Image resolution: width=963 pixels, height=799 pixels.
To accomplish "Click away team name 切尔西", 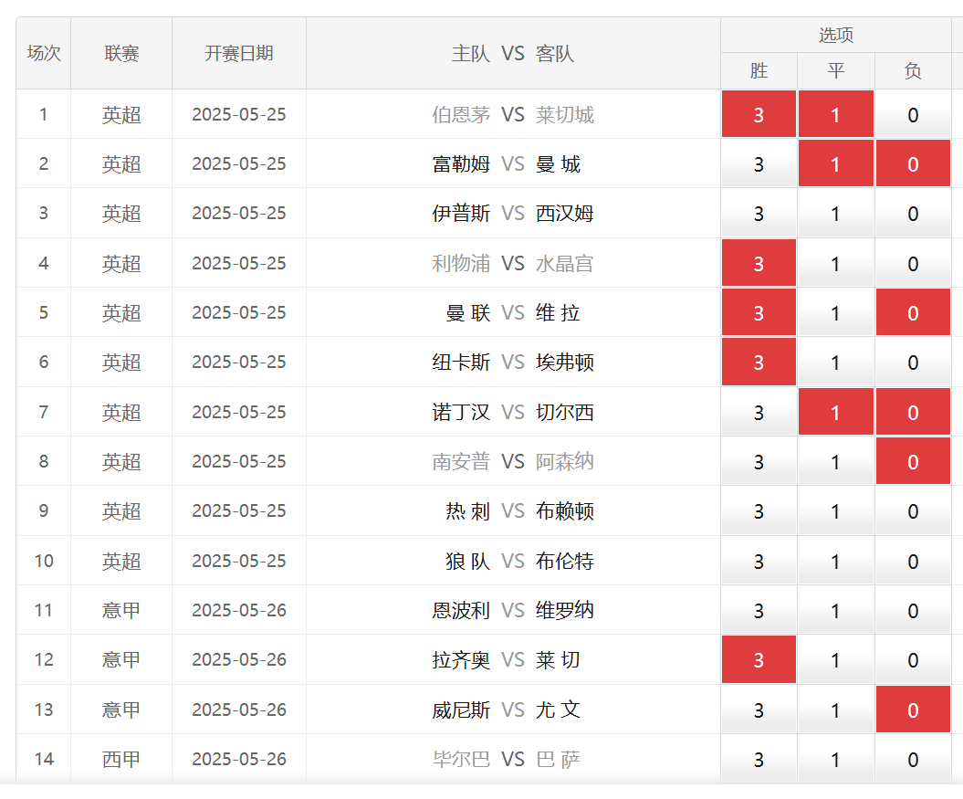I will (564, 412).
